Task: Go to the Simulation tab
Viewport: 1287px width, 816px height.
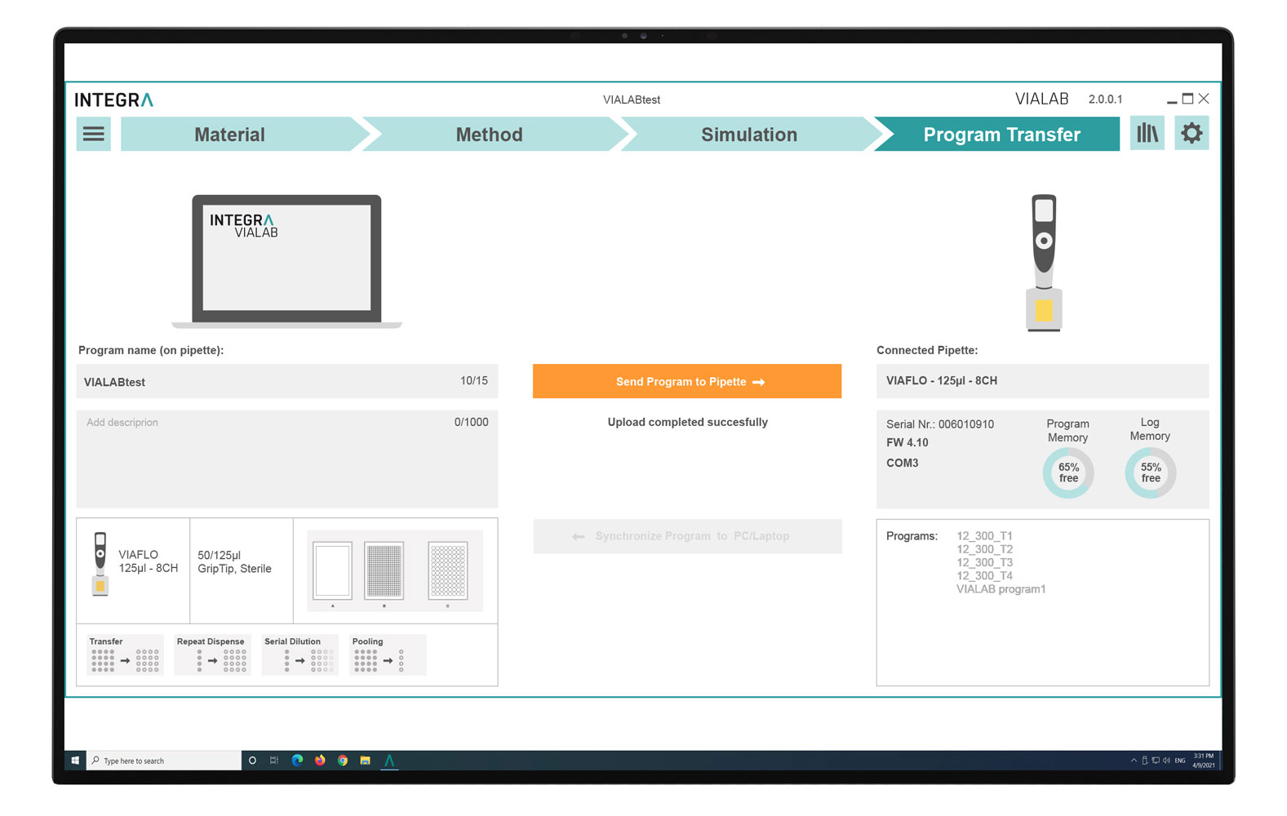Action: (748, 135)
